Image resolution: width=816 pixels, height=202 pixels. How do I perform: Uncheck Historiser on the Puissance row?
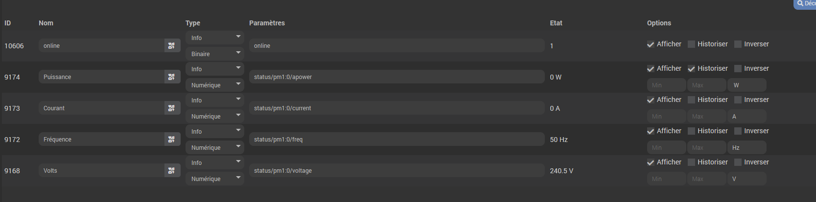point(692,69)
